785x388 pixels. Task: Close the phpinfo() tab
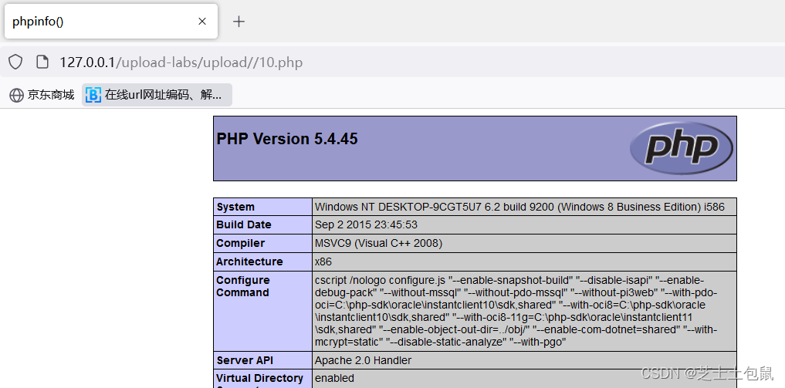[x=202, y=22]
